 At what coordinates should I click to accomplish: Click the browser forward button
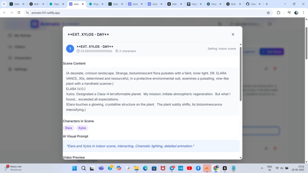pyautogui.click(x=11, y=13)
